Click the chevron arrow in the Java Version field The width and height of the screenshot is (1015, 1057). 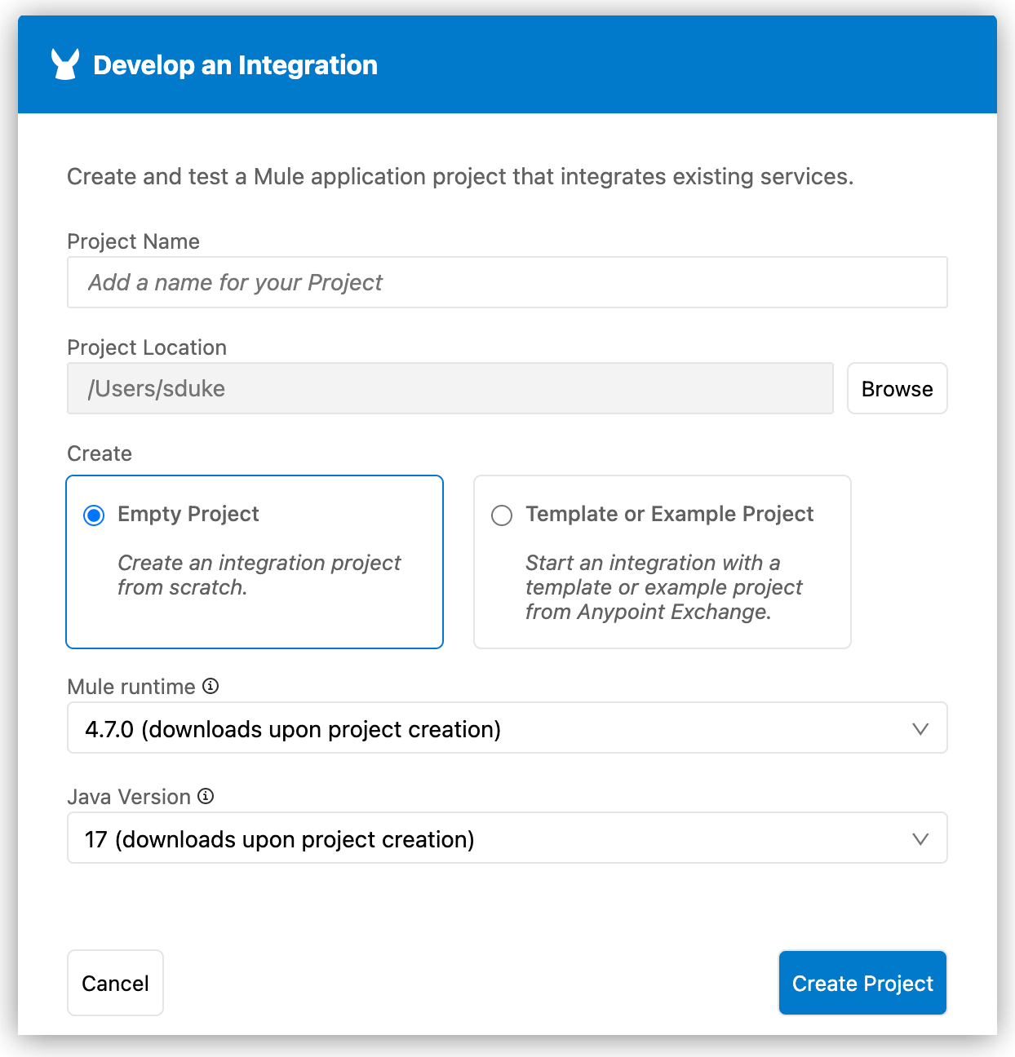[x=920, y=839]
